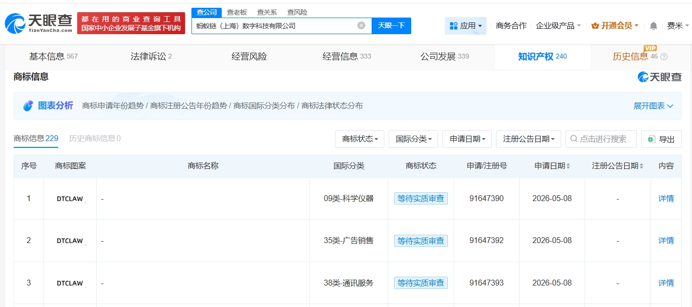This screenshot has height=307, width=692.
Task: Click 导出 export button
Action: (x=661, y=139)
